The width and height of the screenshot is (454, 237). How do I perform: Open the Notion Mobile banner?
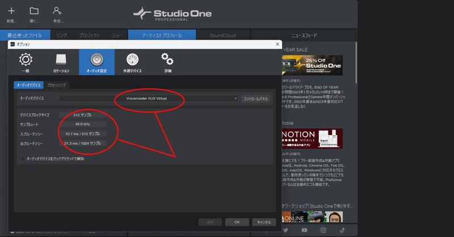pyautogui.click(x=312, y=139)
